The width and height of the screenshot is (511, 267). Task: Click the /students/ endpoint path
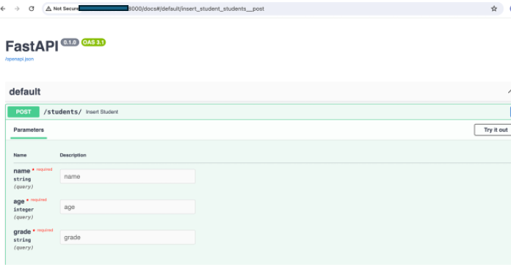tap(62, 111)
